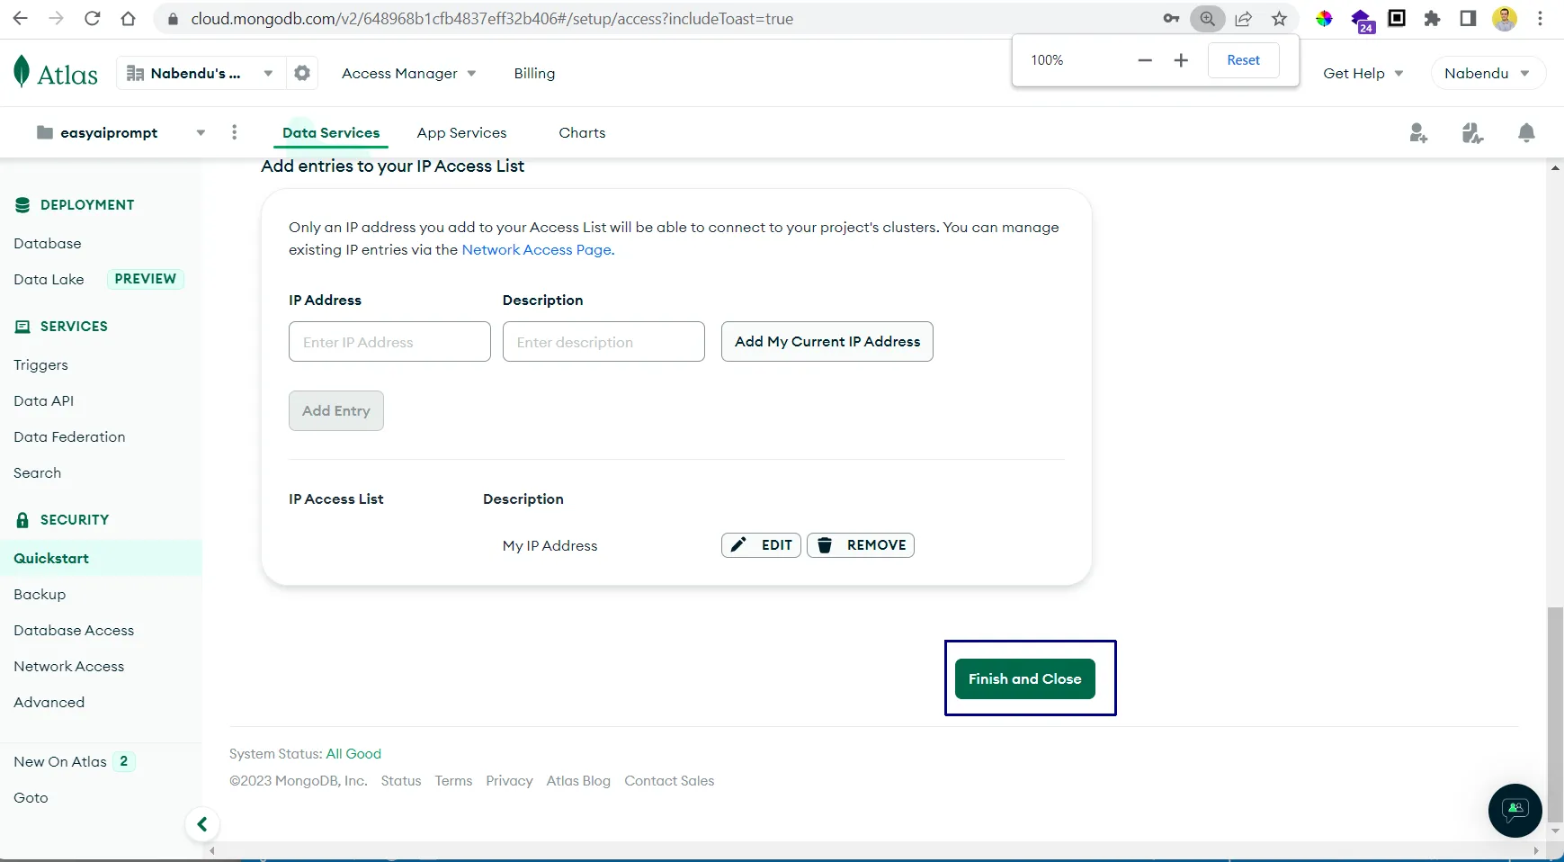Focus the Enter description field
This screenshot has height=862, width=1564.
[x=603, y=341]
